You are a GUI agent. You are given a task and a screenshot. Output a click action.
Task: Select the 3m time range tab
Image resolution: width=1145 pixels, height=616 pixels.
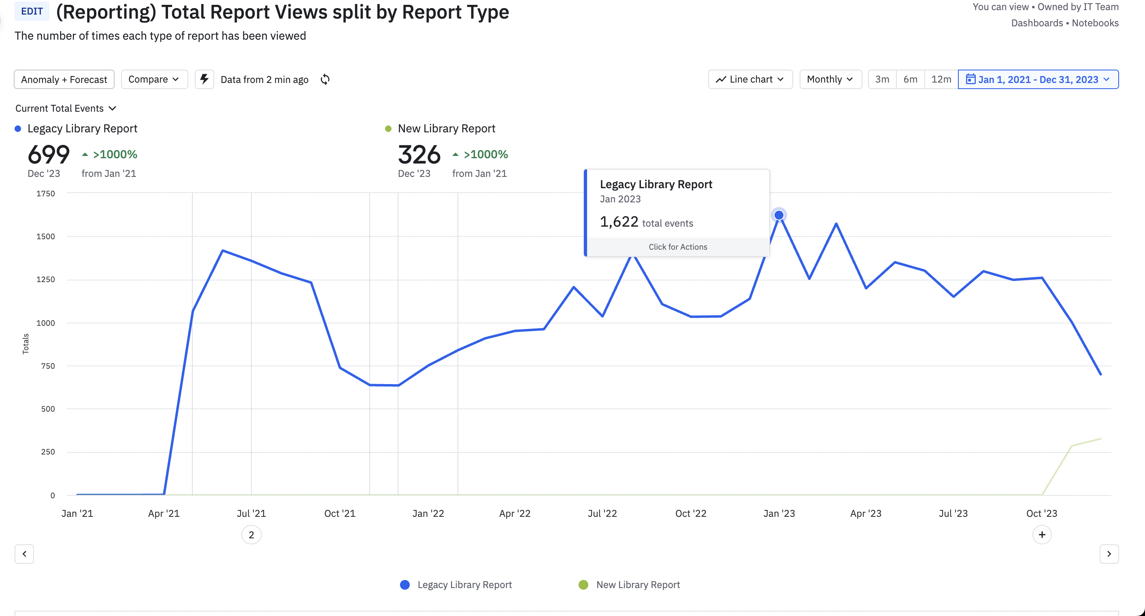click(883, 79)
